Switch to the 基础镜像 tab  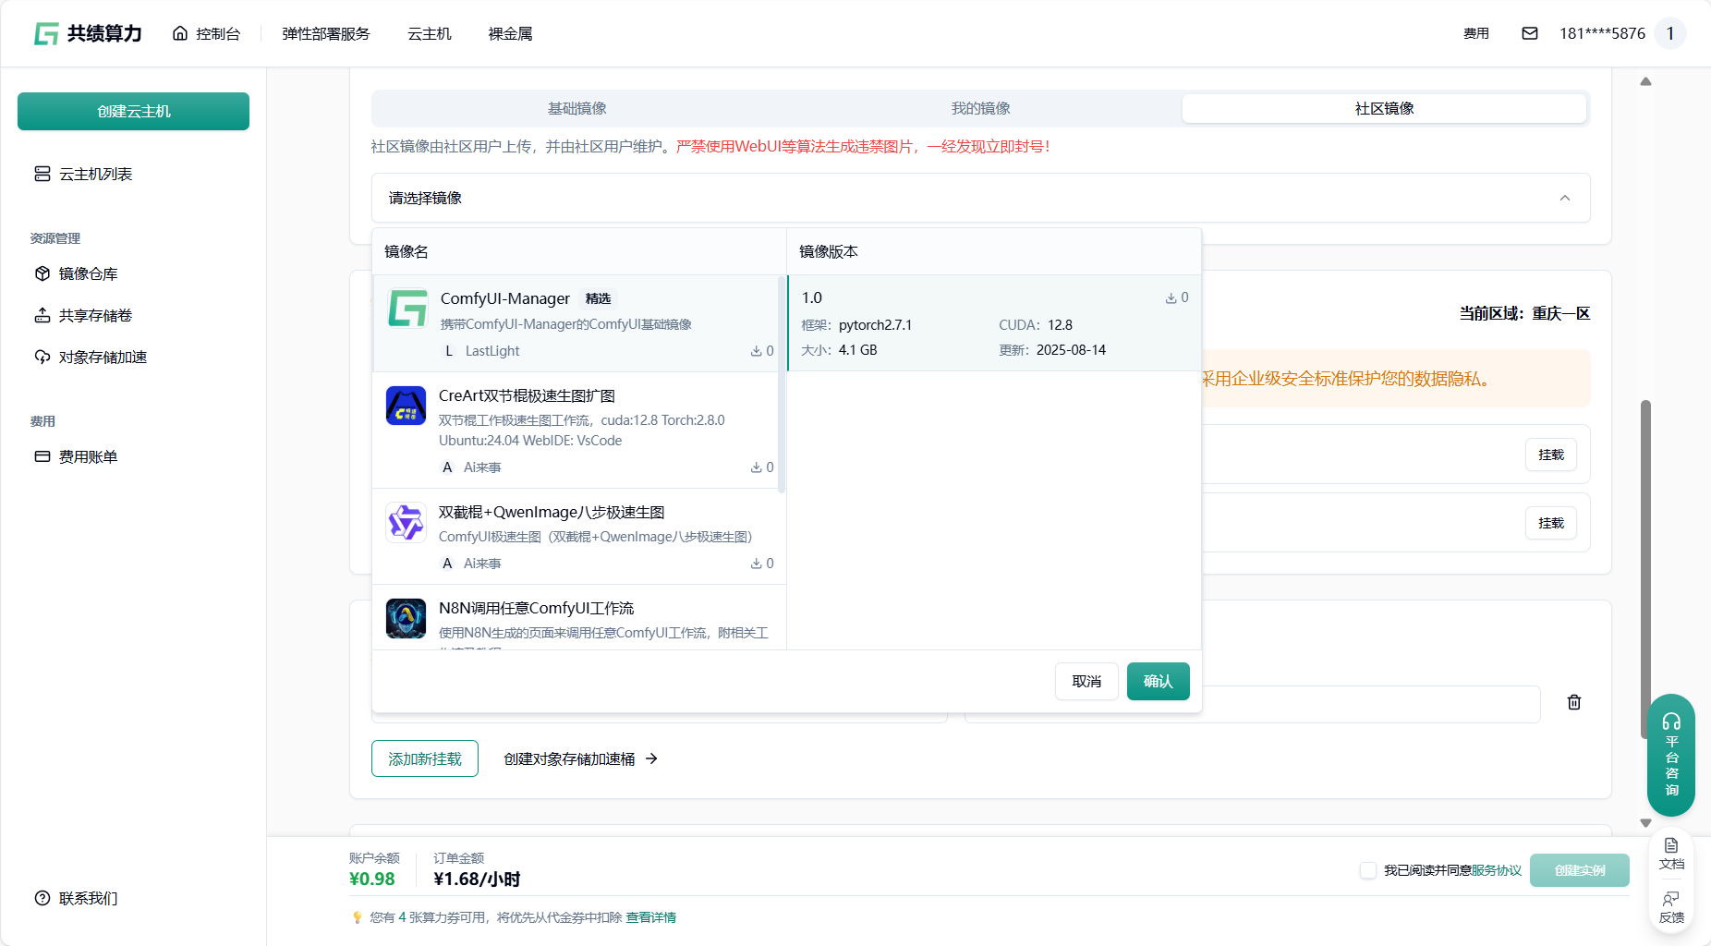pos(577,108)
